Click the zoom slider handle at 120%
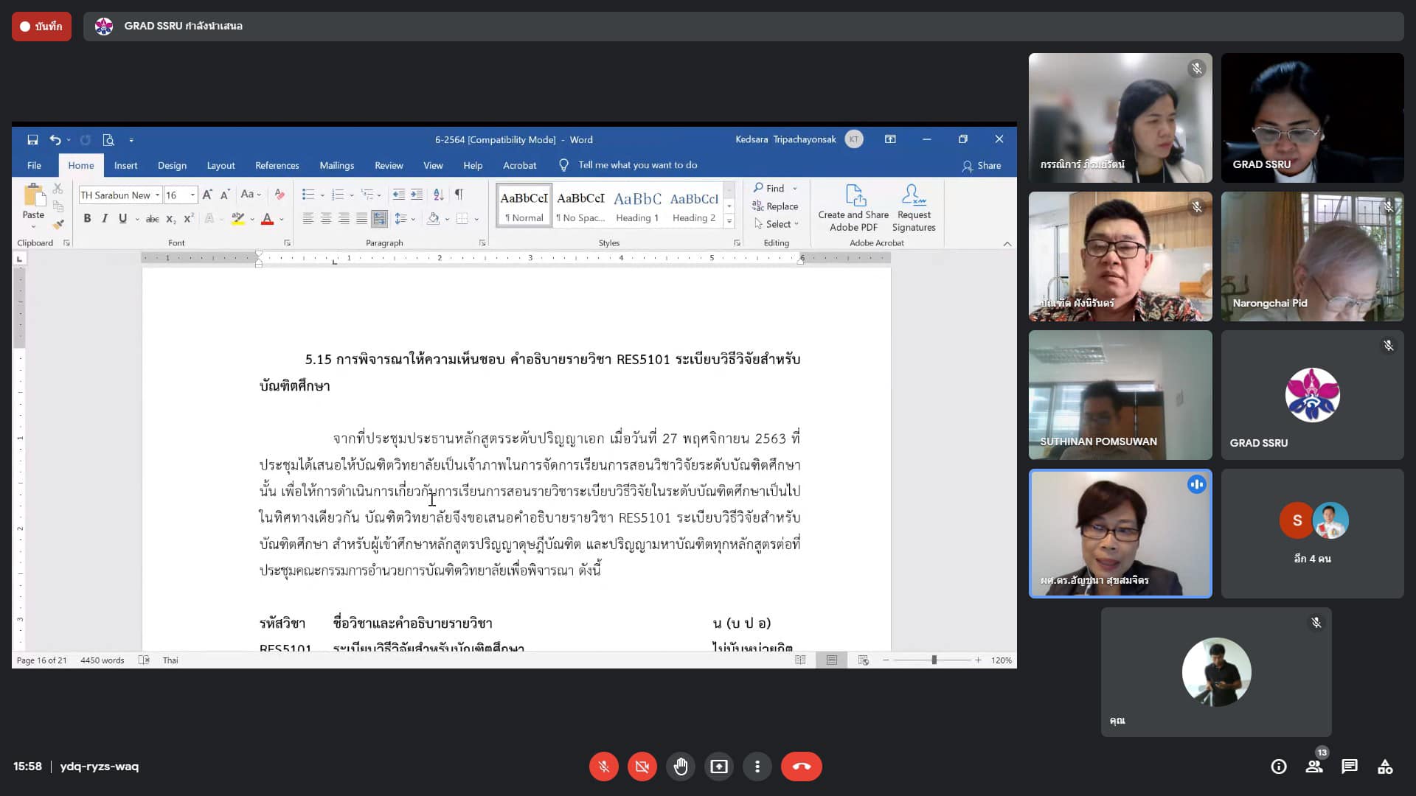 click(x=934, y=660)
